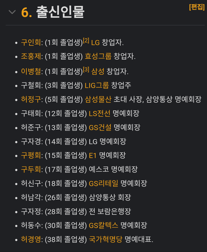The width and height of the screenshot is (207, 252).
Task: Open the 국가혁명당 link
Action: coord(106,239)
